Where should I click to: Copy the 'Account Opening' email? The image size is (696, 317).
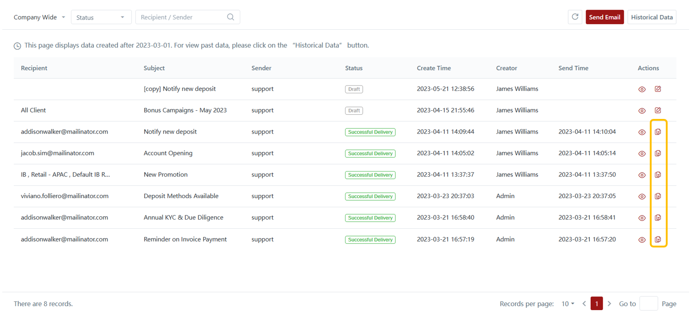tap(658, 153)
